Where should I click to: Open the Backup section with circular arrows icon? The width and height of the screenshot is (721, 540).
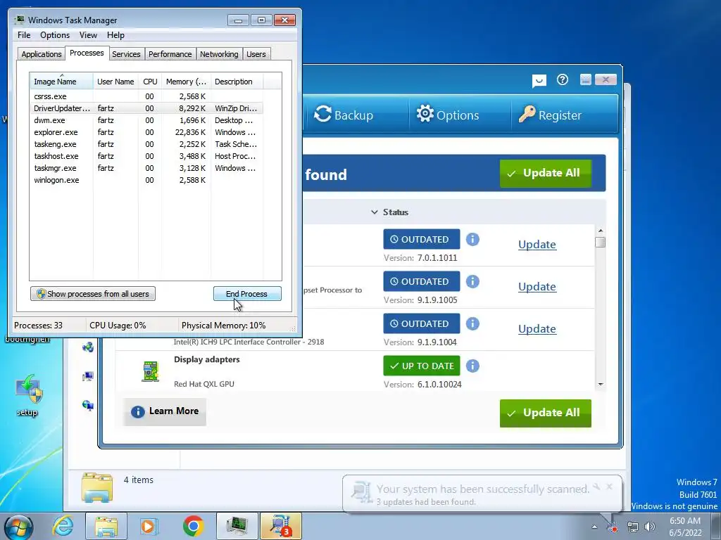pos(343,115)
